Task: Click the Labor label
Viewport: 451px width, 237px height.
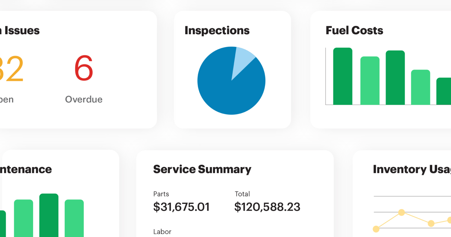Action: click(162, 232)
